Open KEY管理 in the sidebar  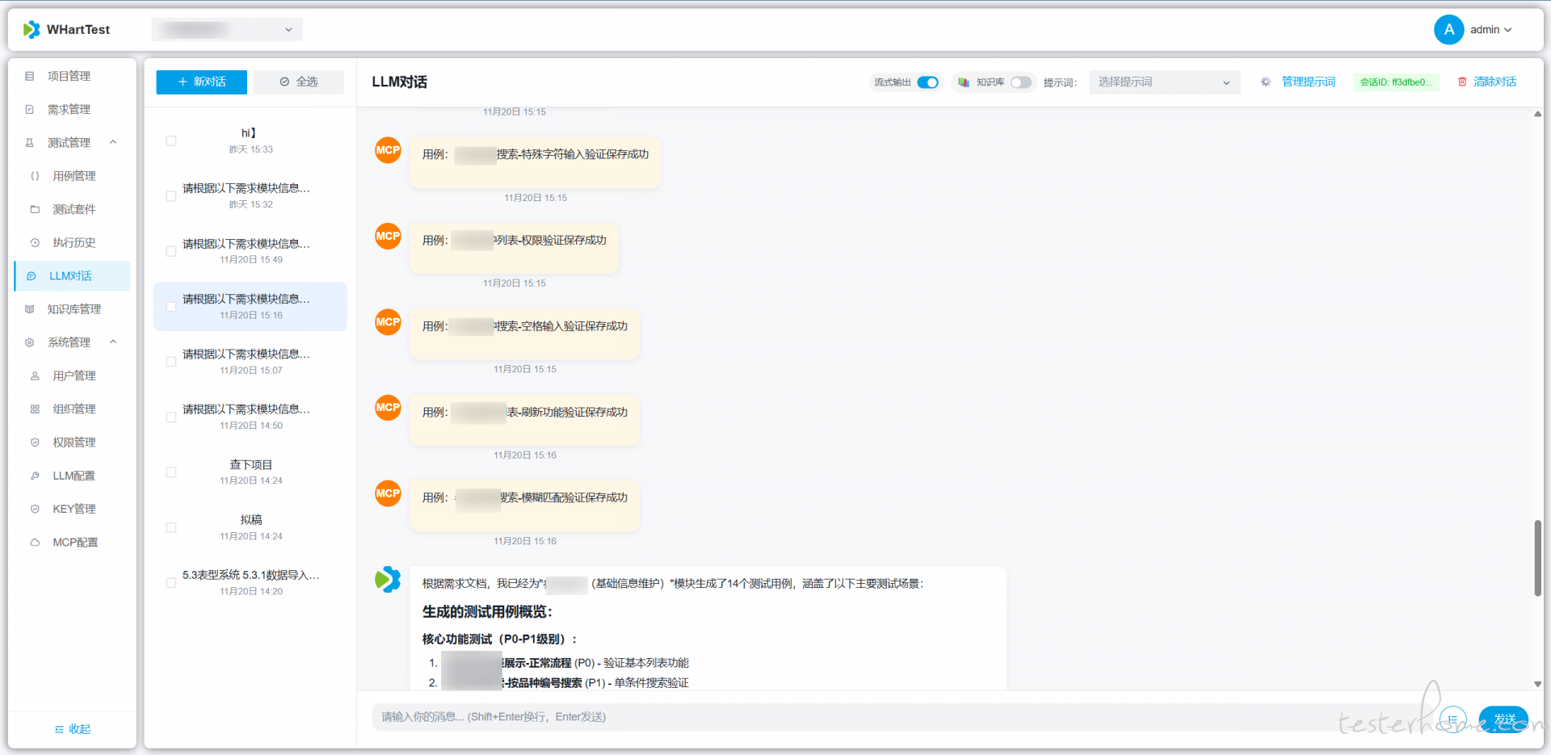[x=74, y=509]
